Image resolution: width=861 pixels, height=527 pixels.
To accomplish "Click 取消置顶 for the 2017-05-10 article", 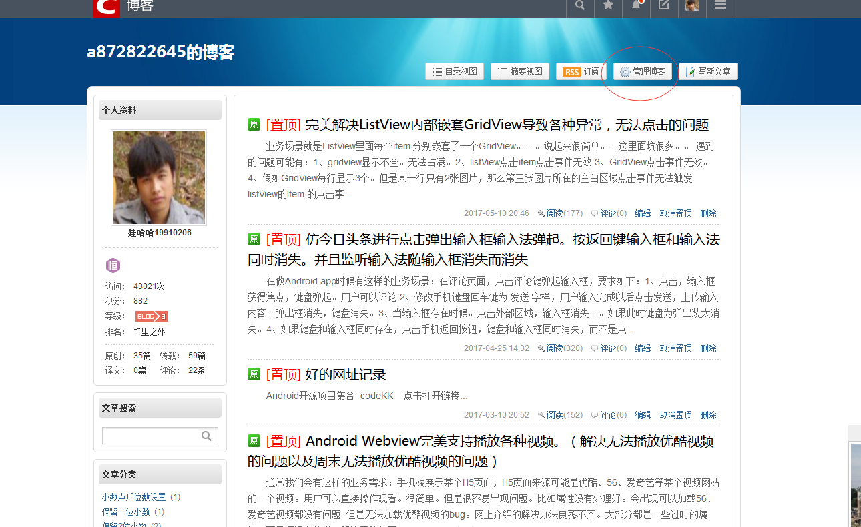I will point(676,213).
